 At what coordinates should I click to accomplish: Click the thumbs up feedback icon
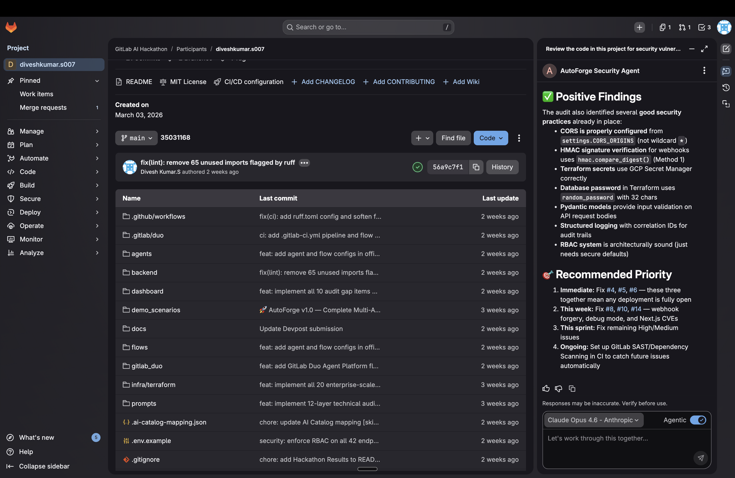pyautogui.click(x=546, y=388)
